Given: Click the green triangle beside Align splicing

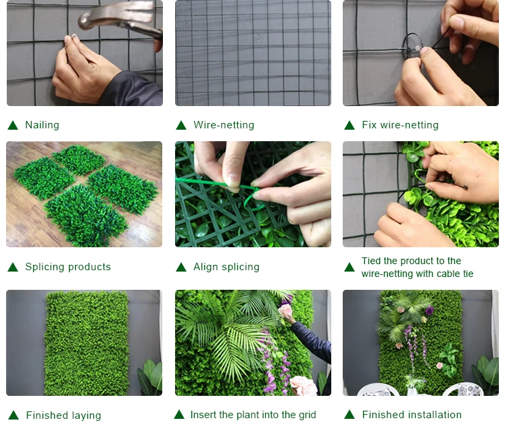Looking at the screenshot, I should [x=181, y=268].
